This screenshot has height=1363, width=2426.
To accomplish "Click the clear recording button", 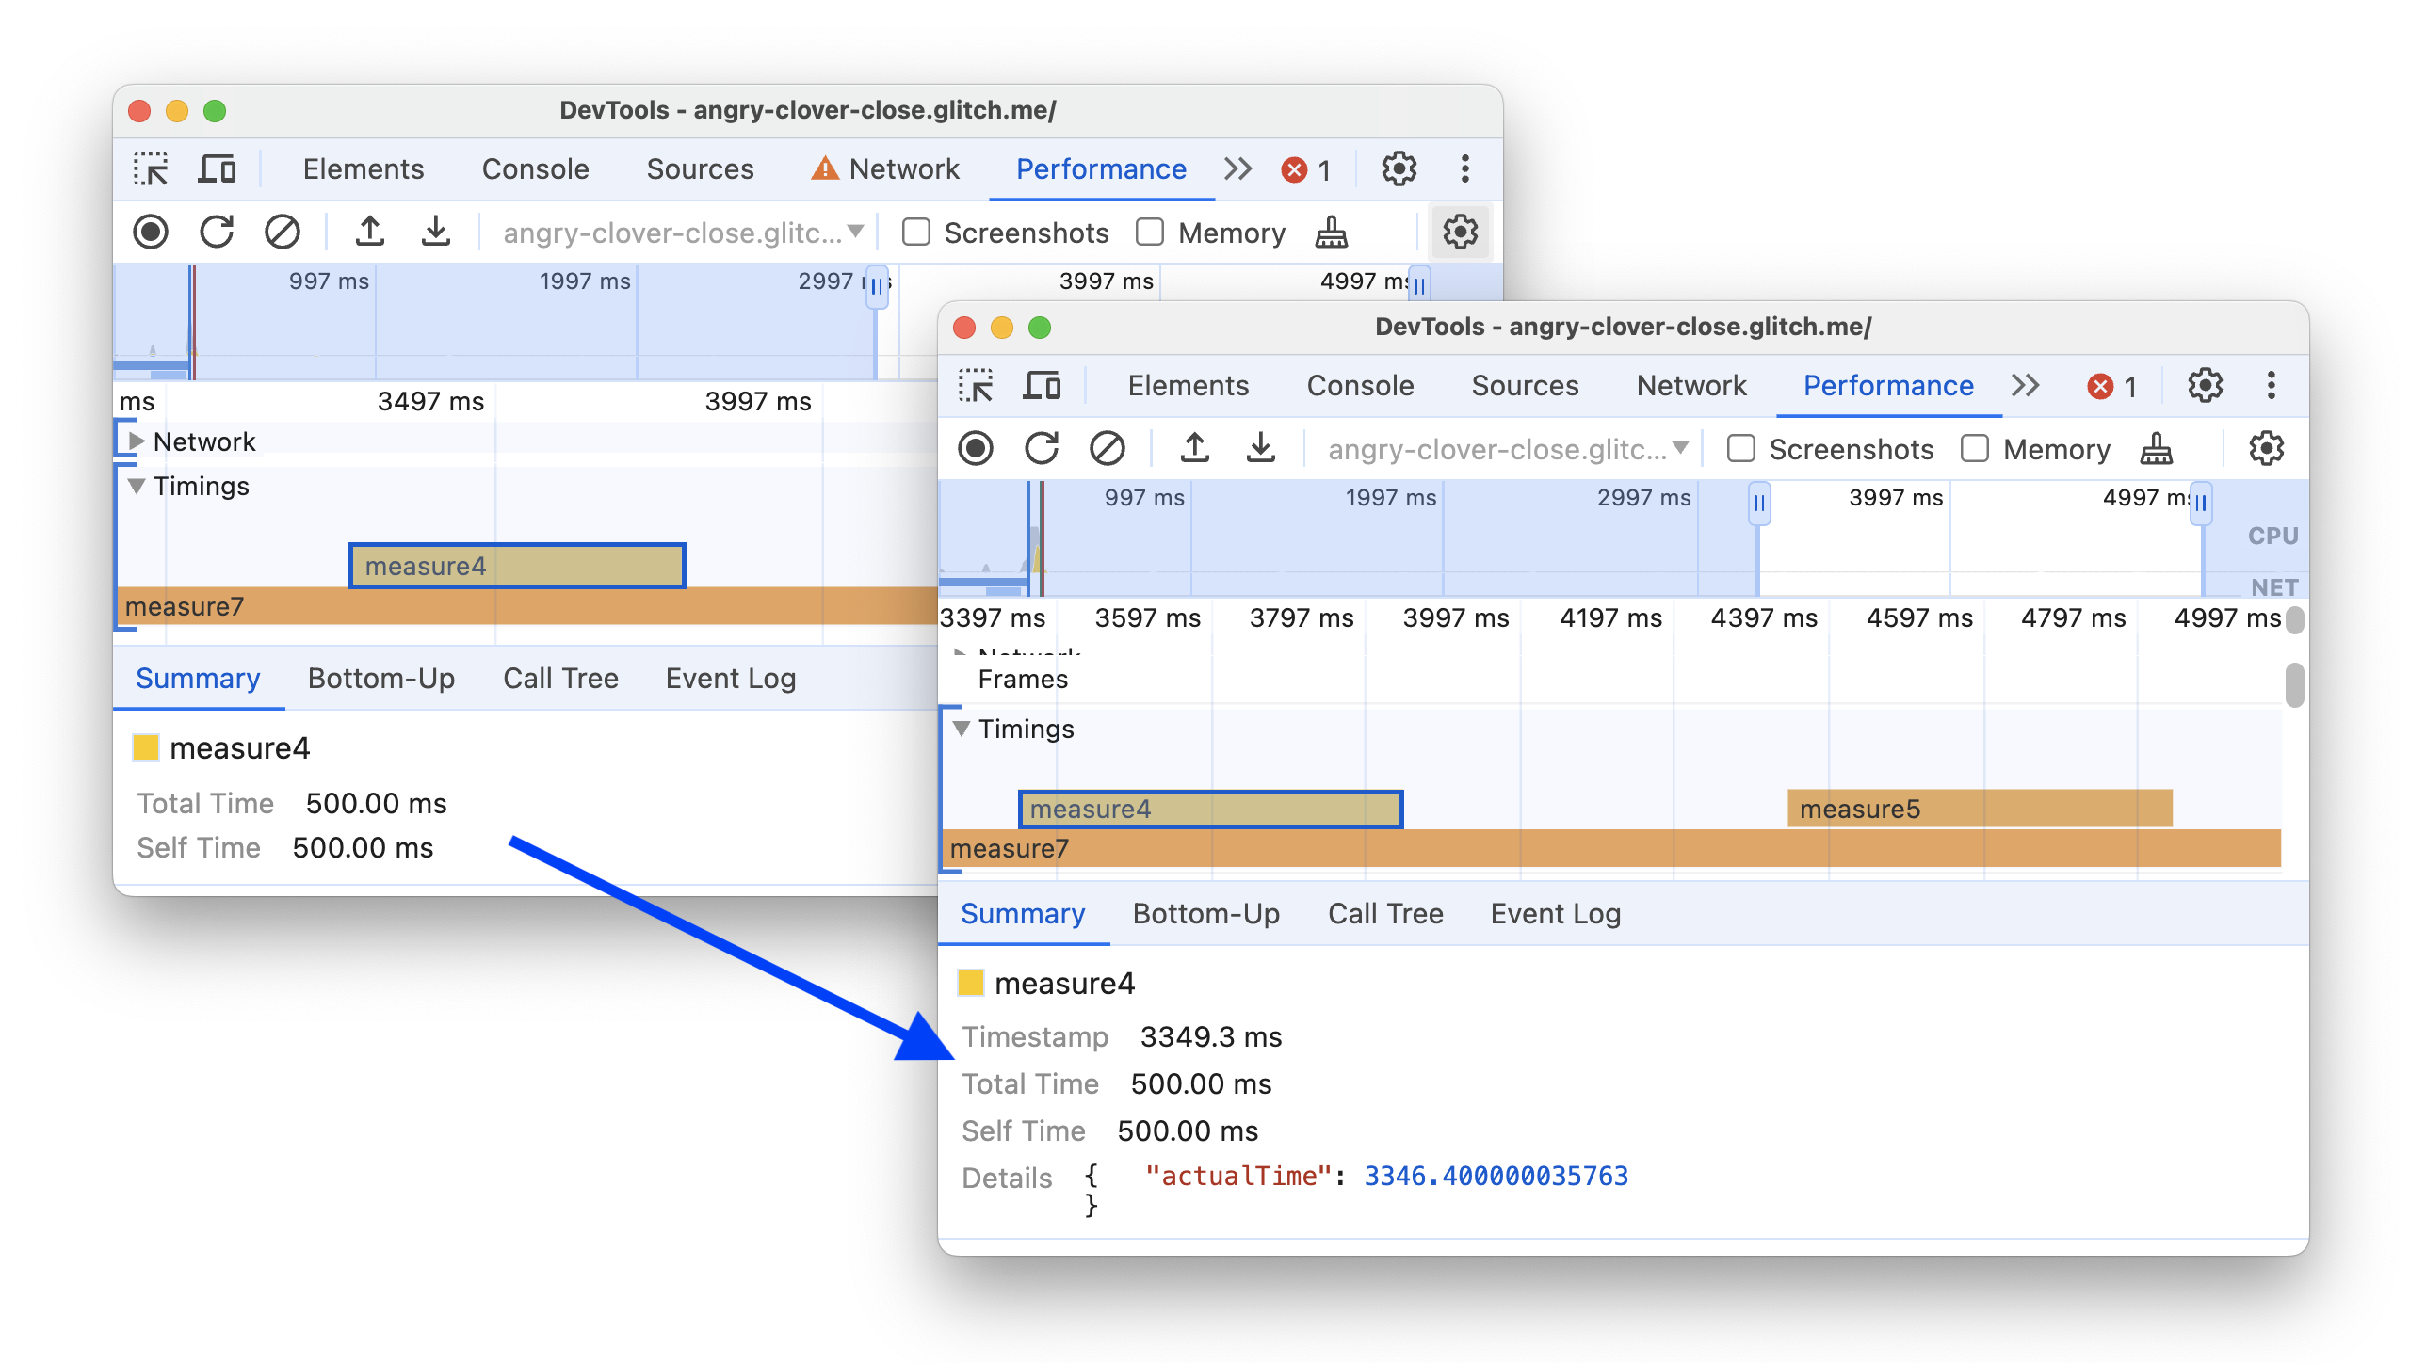I will (x=1108, y=450).
